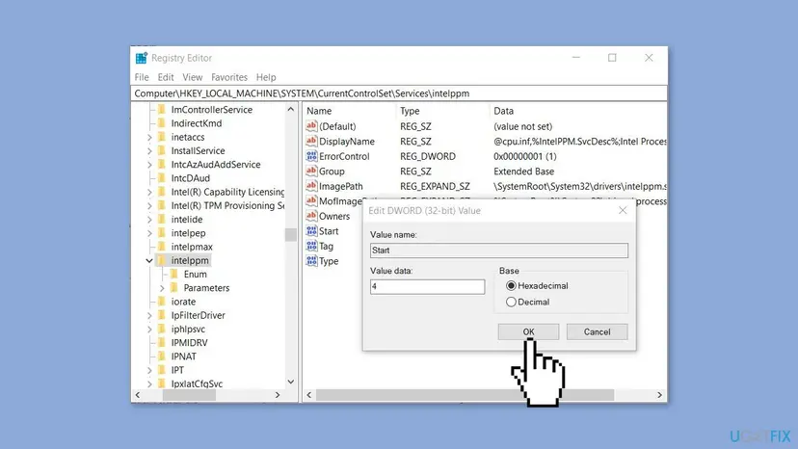
Task: Click the Value data input field
Action: point(428,286)
